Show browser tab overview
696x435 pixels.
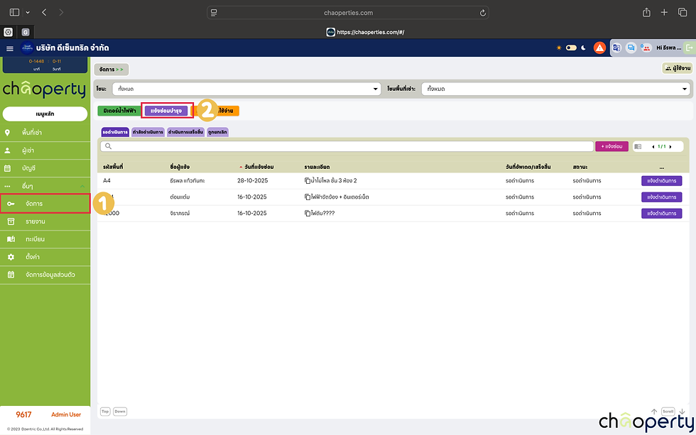pos(683,12)
